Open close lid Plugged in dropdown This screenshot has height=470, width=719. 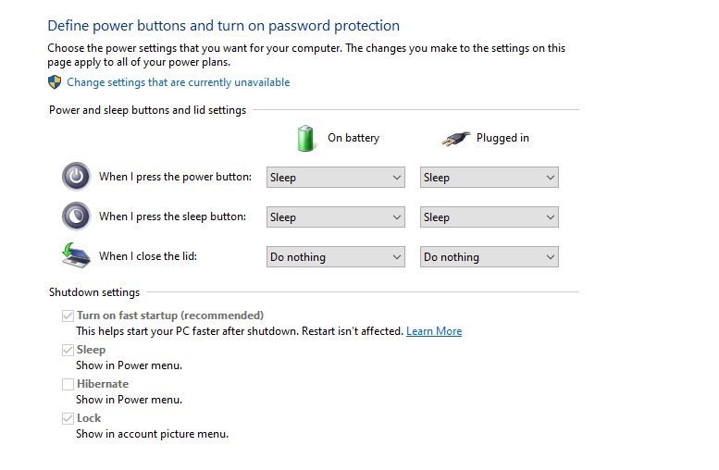tap(489, 257)
